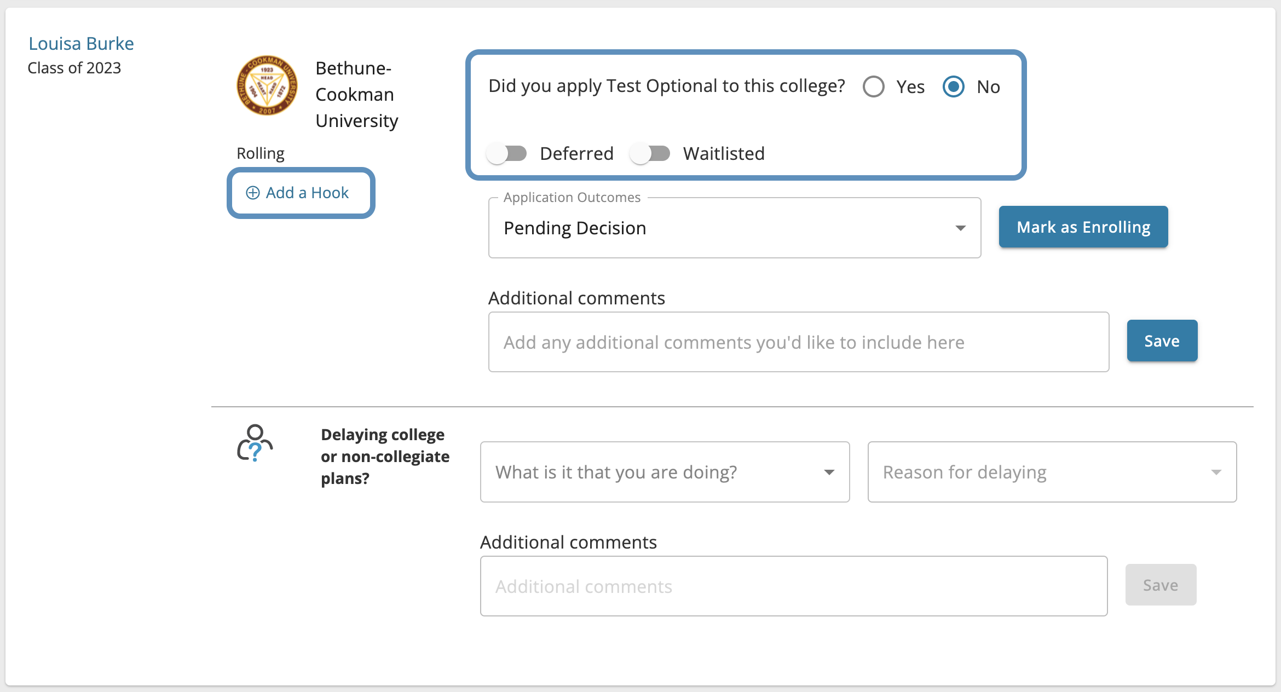
Task: Click the Mark as Enrolling button
Action: (1083, 227)
